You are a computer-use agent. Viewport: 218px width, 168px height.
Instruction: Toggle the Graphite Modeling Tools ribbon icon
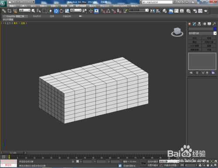pyautogui.click(x=171, y=11)
